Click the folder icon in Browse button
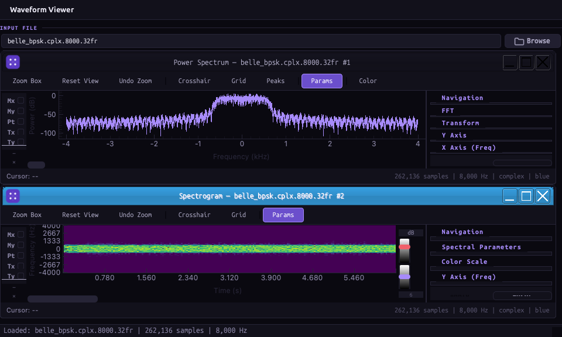562x337 pixels. (x=519, y=41)
